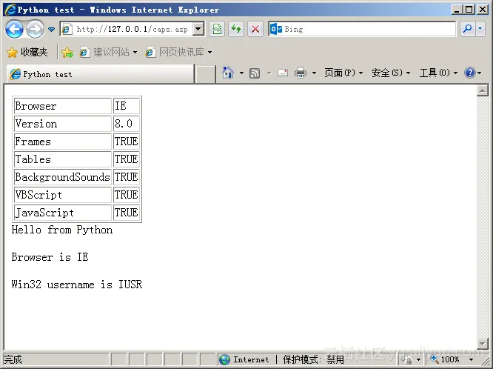Expand the Help dropdown arrow
493x369 pixels.
[x=480, y=73]
